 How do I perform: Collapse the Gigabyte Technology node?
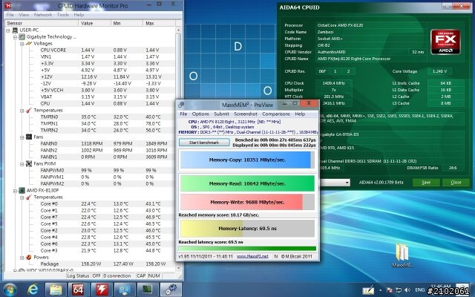(15, 37)
